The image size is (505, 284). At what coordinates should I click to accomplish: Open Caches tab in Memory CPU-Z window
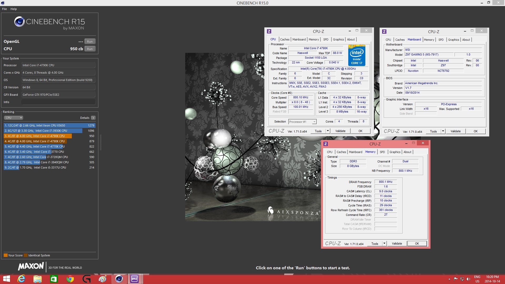[x=341, y=152]
